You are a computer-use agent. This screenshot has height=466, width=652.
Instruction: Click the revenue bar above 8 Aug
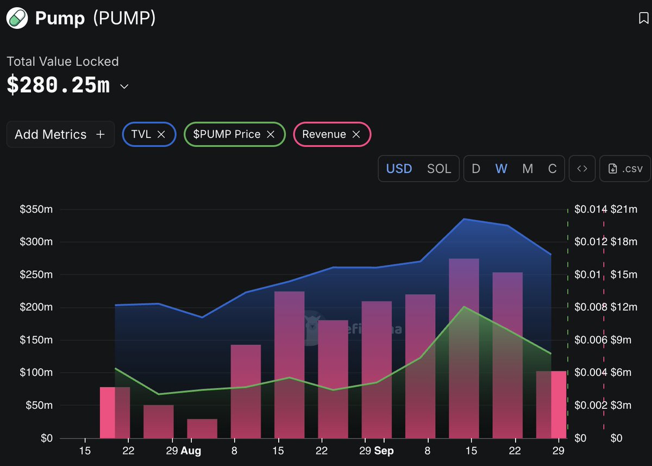[x=246, y=392]
